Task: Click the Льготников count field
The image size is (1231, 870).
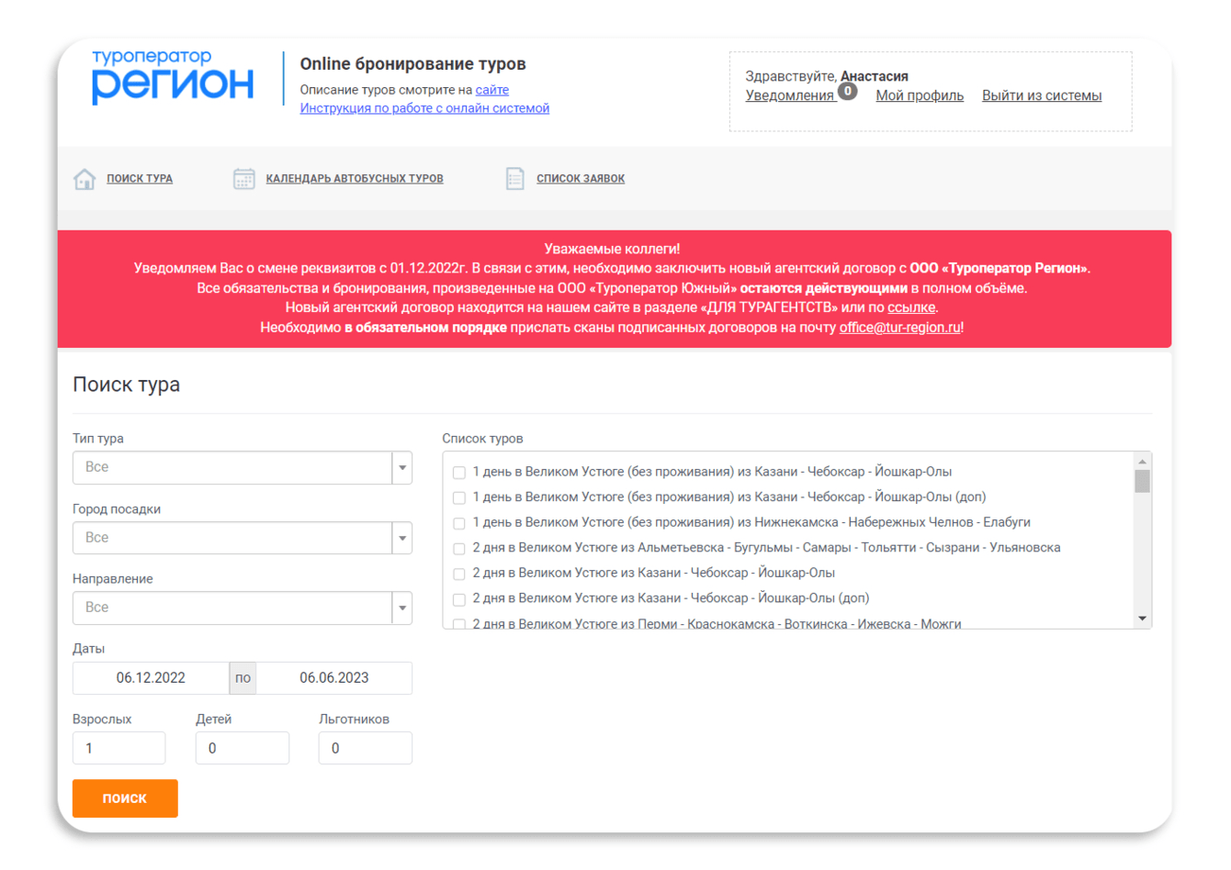Action: click(366, 748)
